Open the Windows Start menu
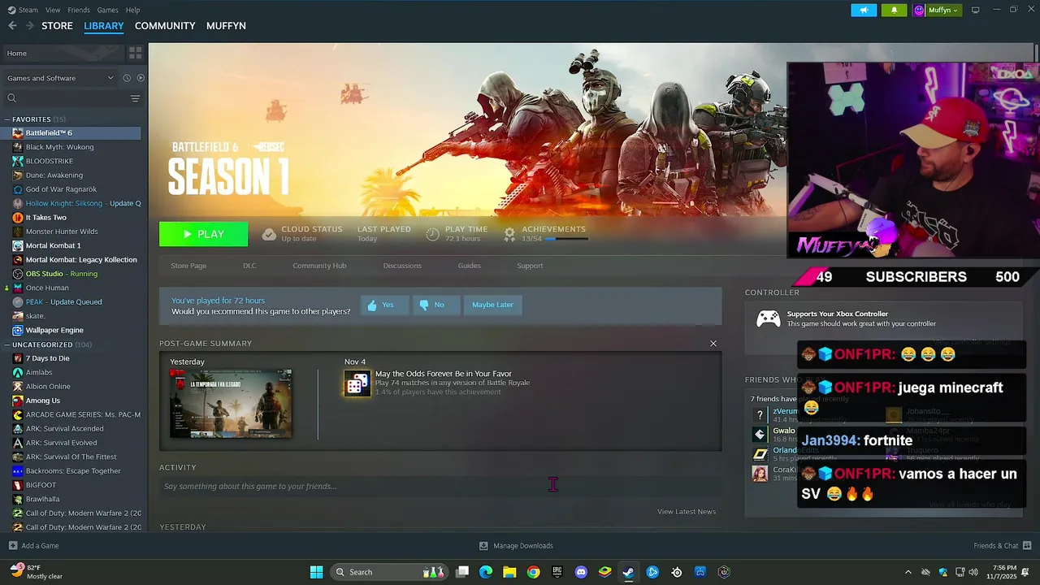1040x585 pixels. pyautogui.click(x=316, y=572)
